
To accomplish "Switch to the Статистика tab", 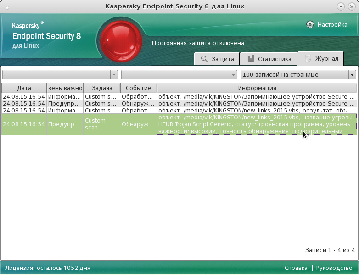I will pyautogui.click(x=269, y=59).
